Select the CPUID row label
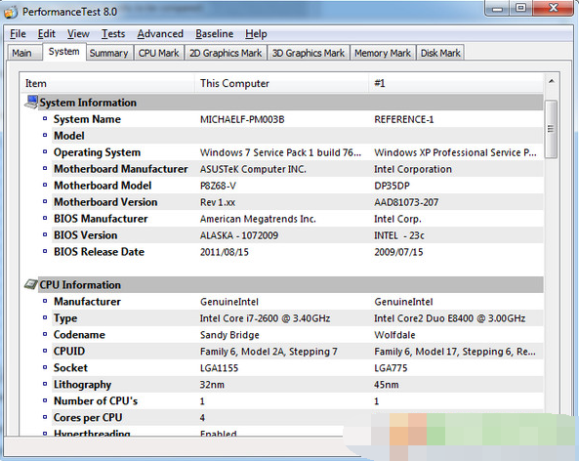579x461 pixels. [69, 351]
